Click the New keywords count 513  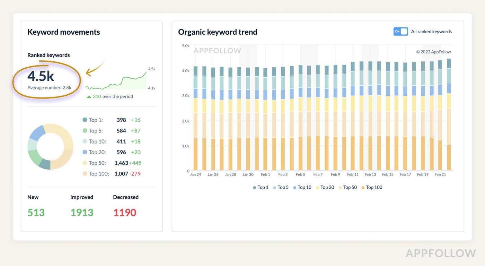pyautogui.click(x=36, y=212)
